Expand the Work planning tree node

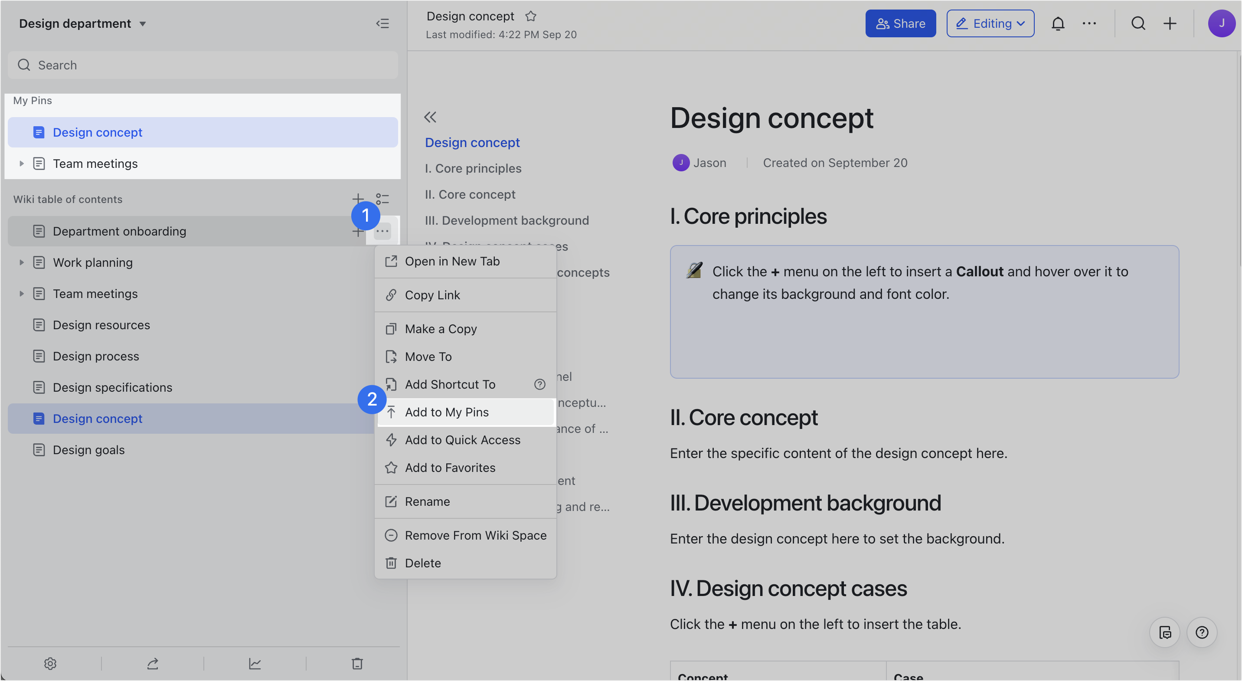pyautogui.click(x=21, y=262)
